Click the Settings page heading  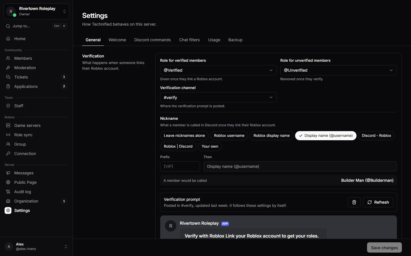pyautogui.click(x=95, y=16)
